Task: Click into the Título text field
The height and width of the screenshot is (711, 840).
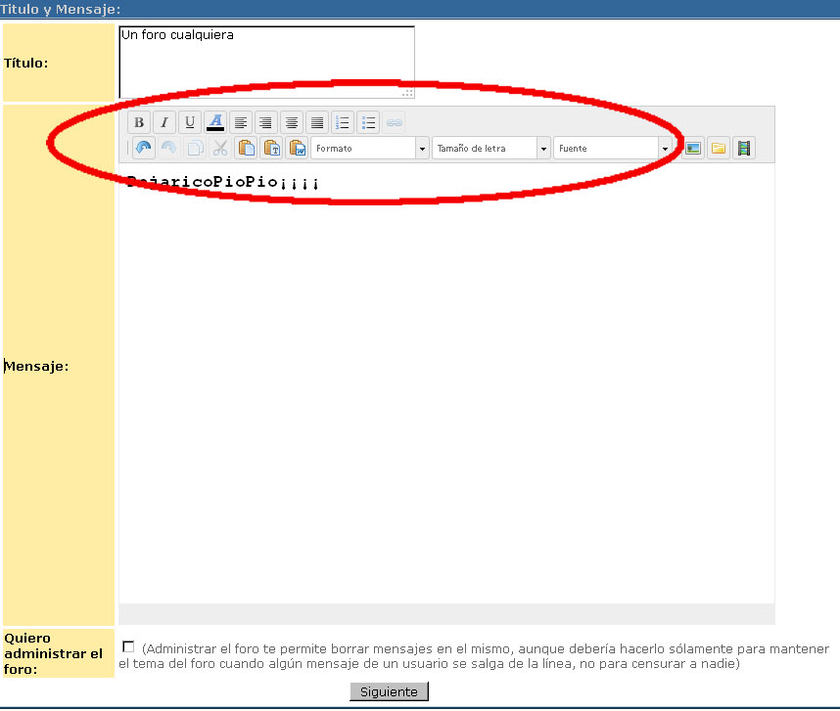Action: pyautogui.click(x=266, y=61)
